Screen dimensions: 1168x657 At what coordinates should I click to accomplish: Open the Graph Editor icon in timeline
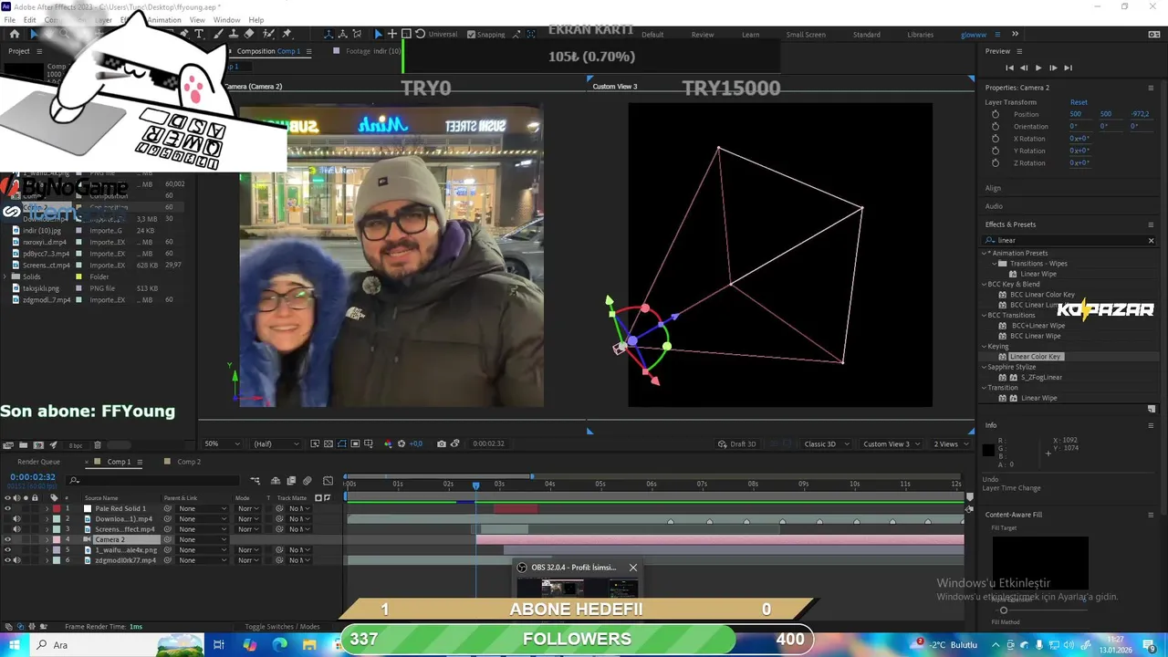(x=328, y=480)
